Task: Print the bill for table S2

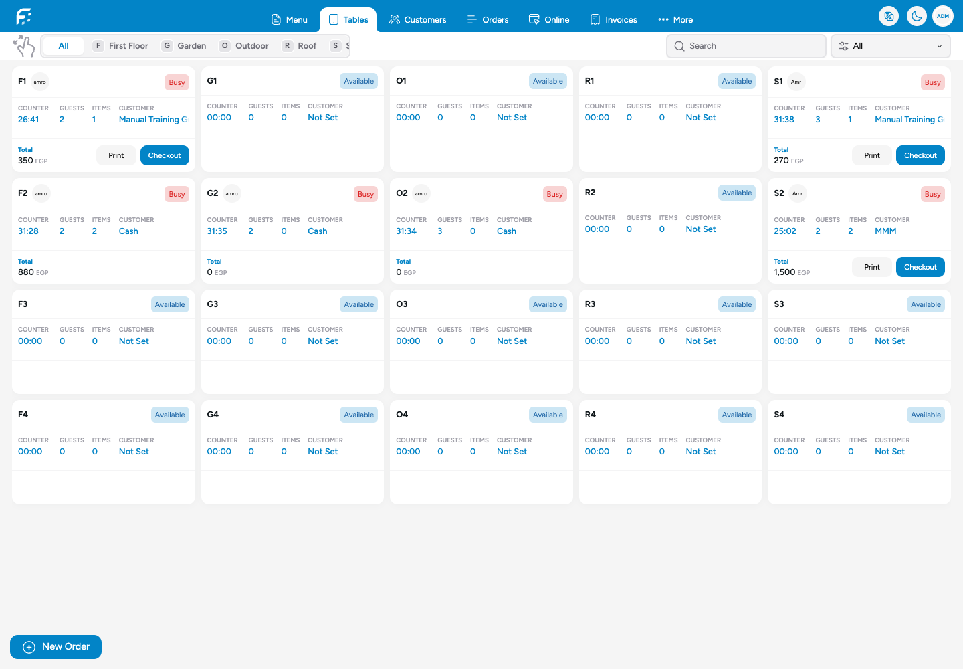Action: (872, 267)
